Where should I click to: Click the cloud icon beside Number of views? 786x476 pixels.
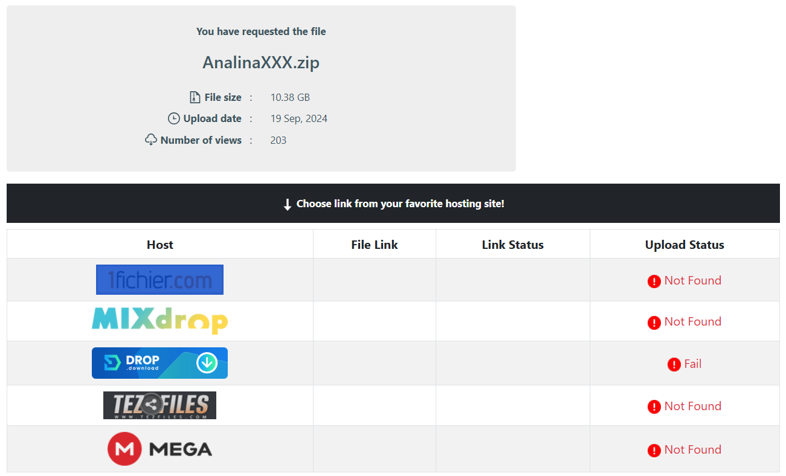[151, 140]
